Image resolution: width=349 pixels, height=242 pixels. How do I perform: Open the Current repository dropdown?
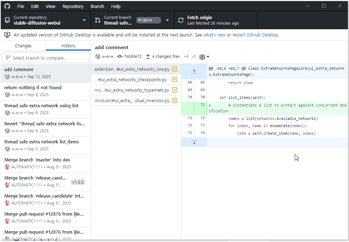pyautogui.click(x=46, y=20)
